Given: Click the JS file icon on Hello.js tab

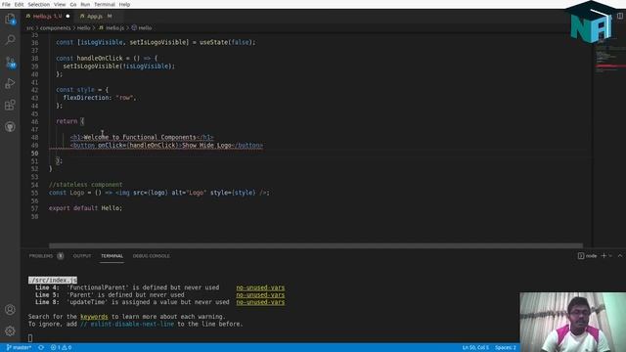Looking at the screenshot, I should tap(28, 16).
